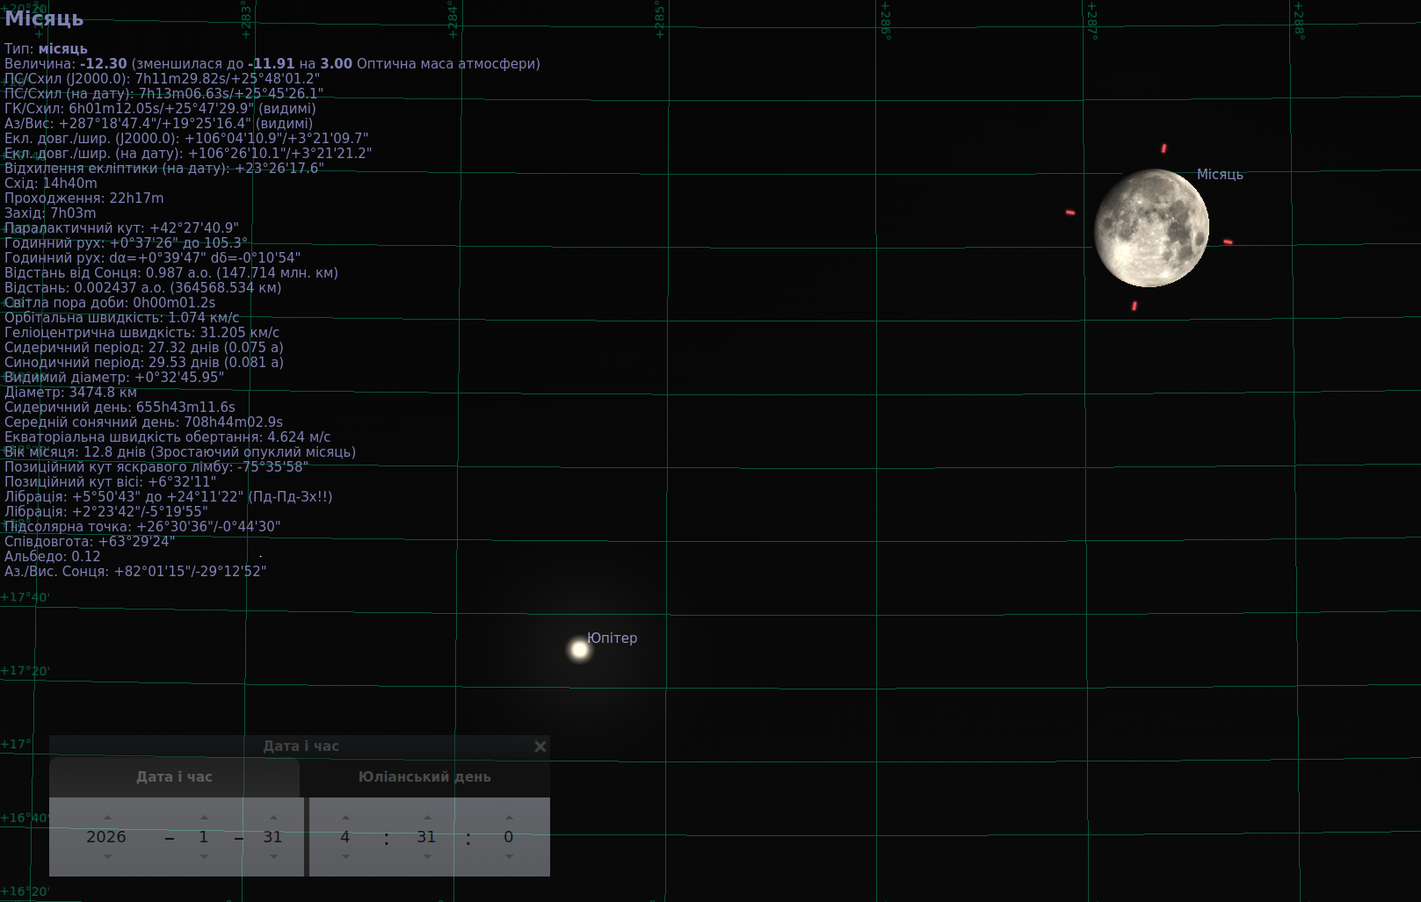Click the Юпітер label beside the planet
This screenshot has height=902, width=1421.
[x=613, y=639]
